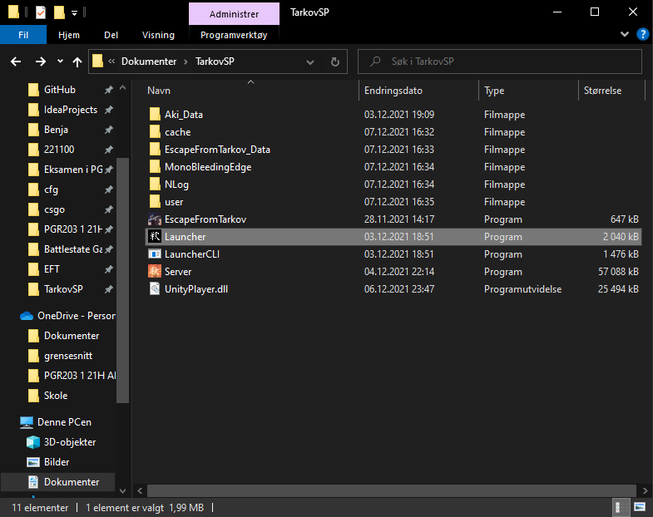Go back with the back arrow
Image resolution: width=653 pixels, height=517 pixels.
pos(16,62)
